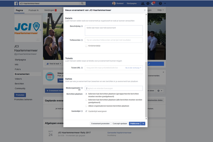This screenshot has width=213, height=142.
Task: Switch to Pagina tab
Action: point(19,10)
